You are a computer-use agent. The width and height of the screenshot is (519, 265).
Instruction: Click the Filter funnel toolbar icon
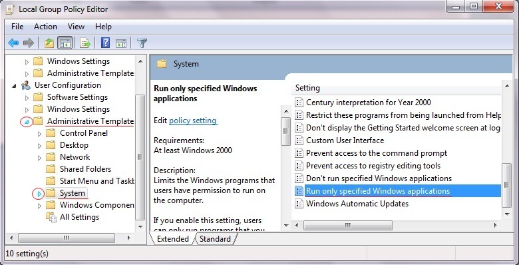(x=142, y=43)
